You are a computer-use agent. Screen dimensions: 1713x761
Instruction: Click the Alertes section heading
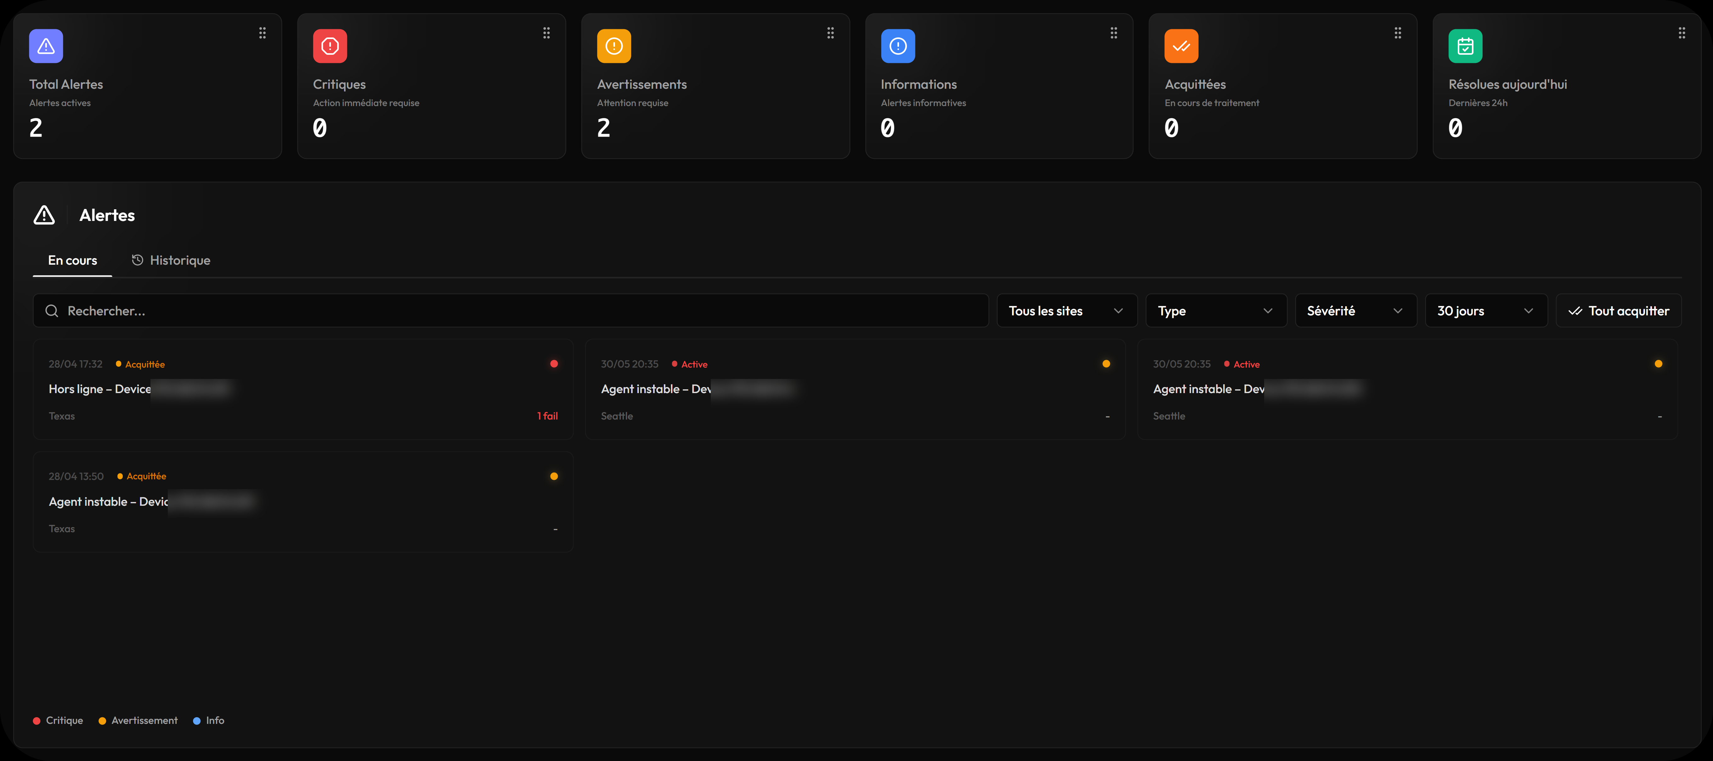pos(107,215)
